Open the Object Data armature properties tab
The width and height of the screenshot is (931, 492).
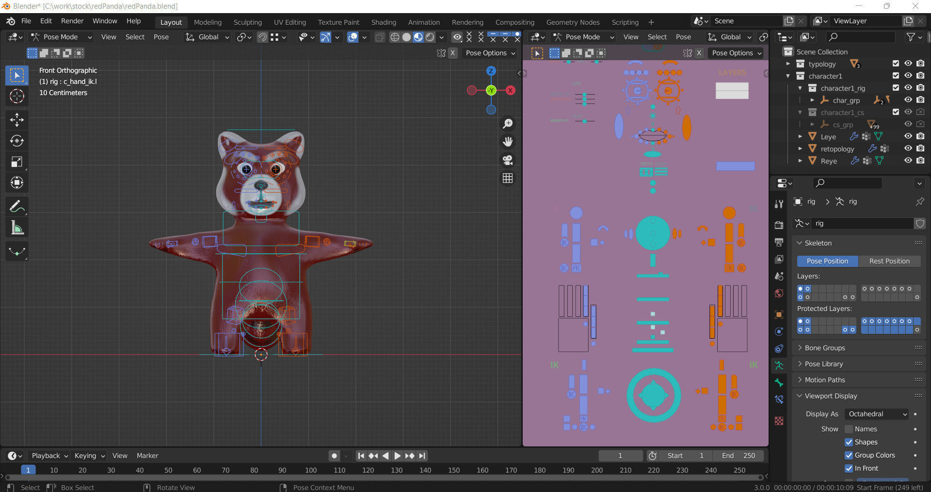click(779, 365)
